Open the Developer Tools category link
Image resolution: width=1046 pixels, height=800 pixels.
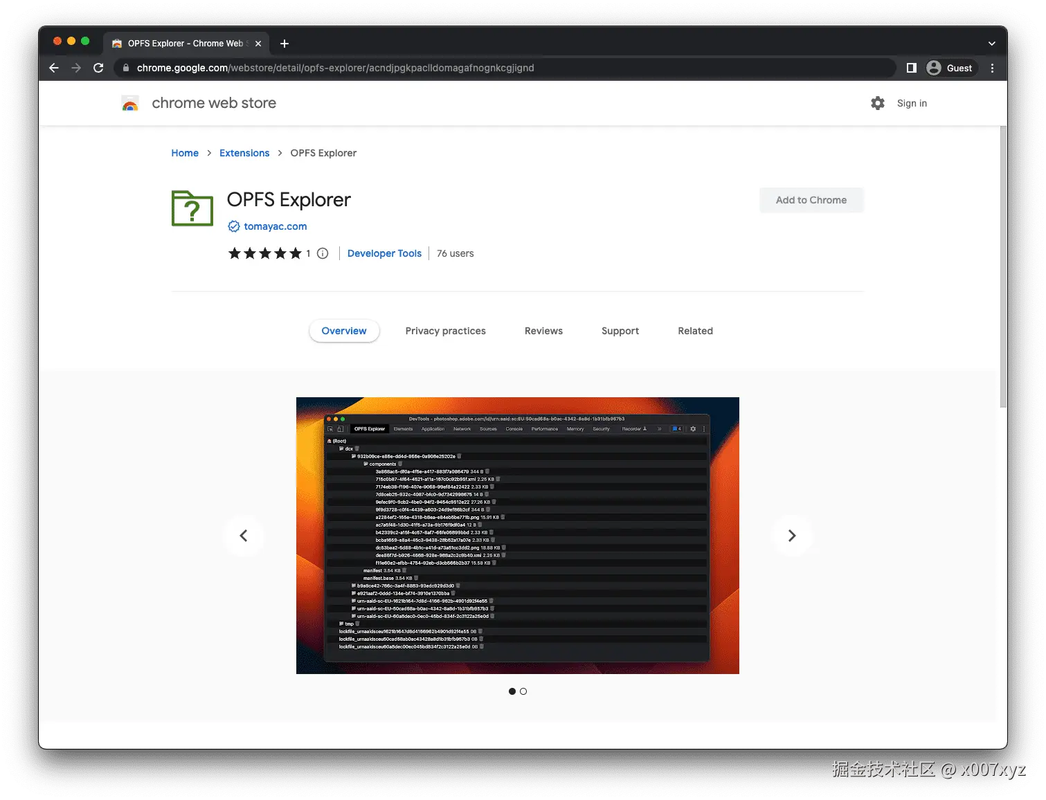coord(384,253)
